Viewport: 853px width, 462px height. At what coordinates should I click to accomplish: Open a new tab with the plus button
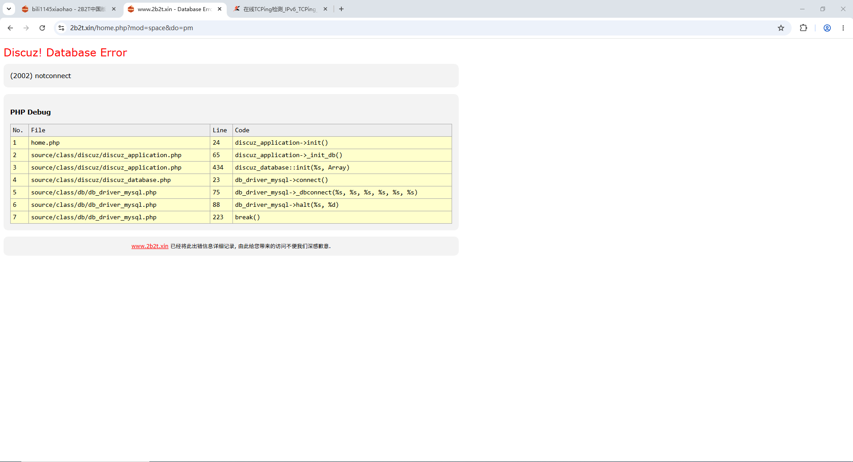341,9
